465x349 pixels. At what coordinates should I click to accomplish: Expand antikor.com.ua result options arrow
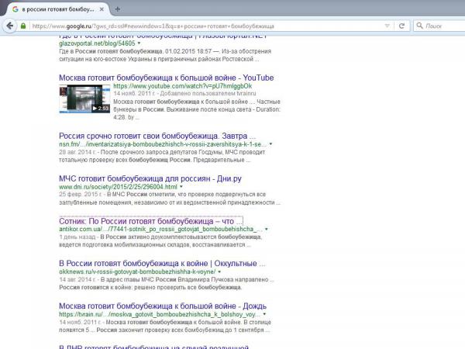click(267, 229)
